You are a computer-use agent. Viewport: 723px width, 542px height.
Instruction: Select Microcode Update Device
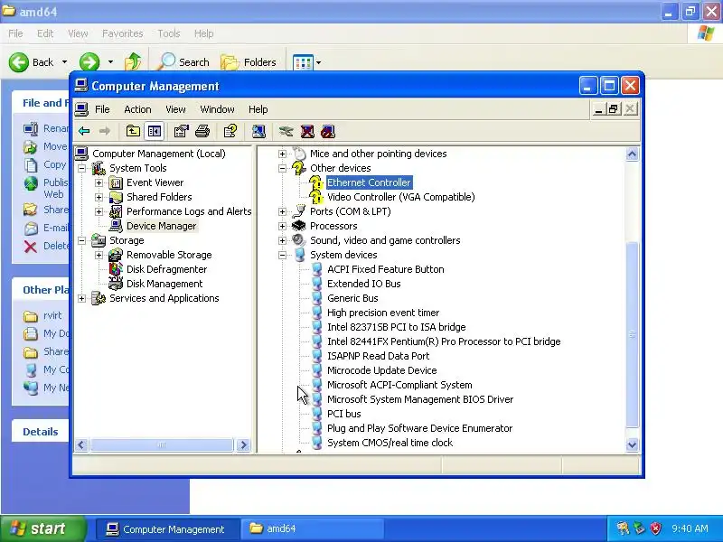pyautogui.click(x=381, y=370)
